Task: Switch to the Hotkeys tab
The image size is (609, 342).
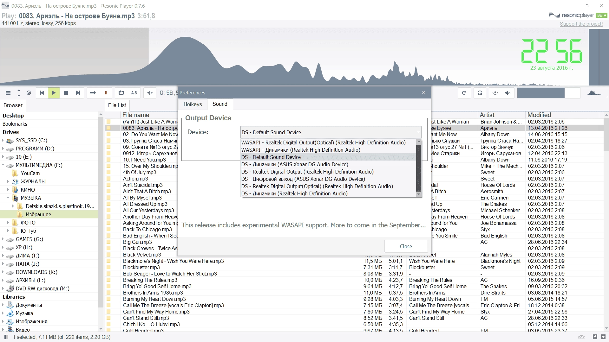Action: coord(193,104)
